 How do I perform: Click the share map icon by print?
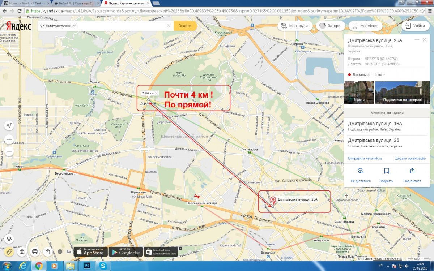pyautogui.click(x=48, y=251)
